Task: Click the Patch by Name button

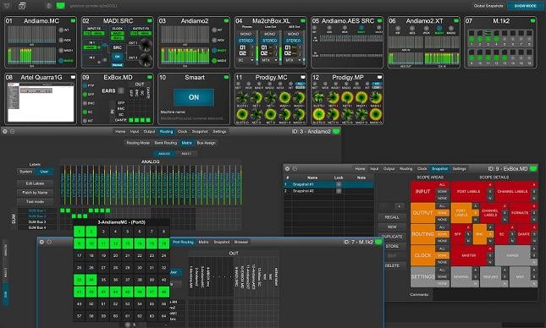Action: point(36,193)
